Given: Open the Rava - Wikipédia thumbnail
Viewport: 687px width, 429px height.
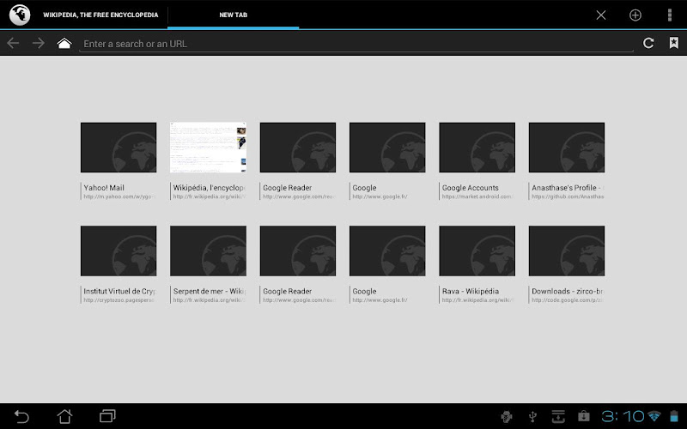Looking at the screenshot, I should tap(477, 251).
